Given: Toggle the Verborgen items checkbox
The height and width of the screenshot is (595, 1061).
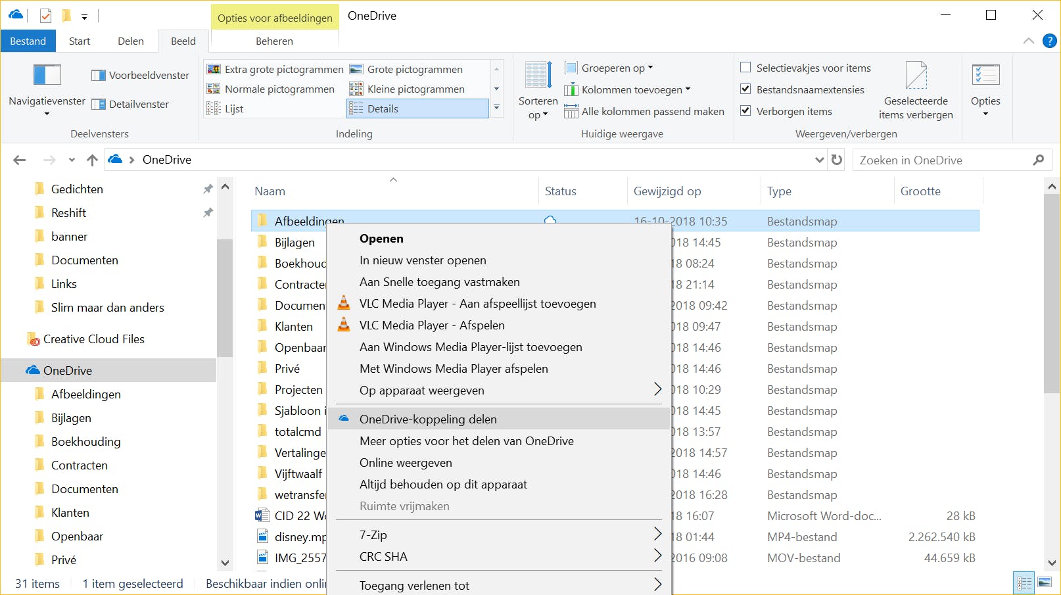Looking at the screenshot, I should point(745,111).
